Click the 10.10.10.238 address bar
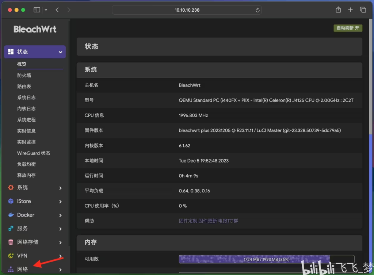Screen dimensions: 374x275 [187, 10]
